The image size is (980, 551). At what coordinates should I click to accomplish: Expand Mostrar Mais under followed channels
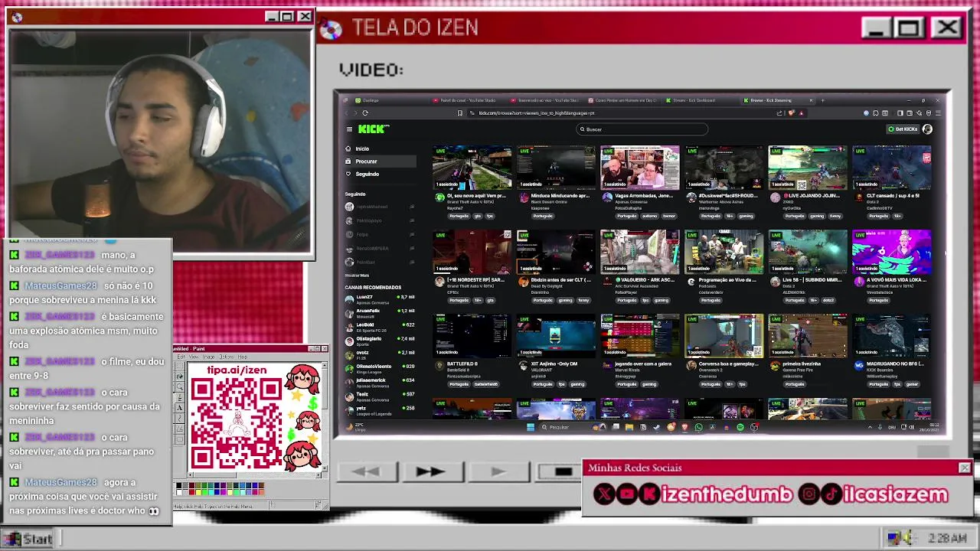(357, 275)
